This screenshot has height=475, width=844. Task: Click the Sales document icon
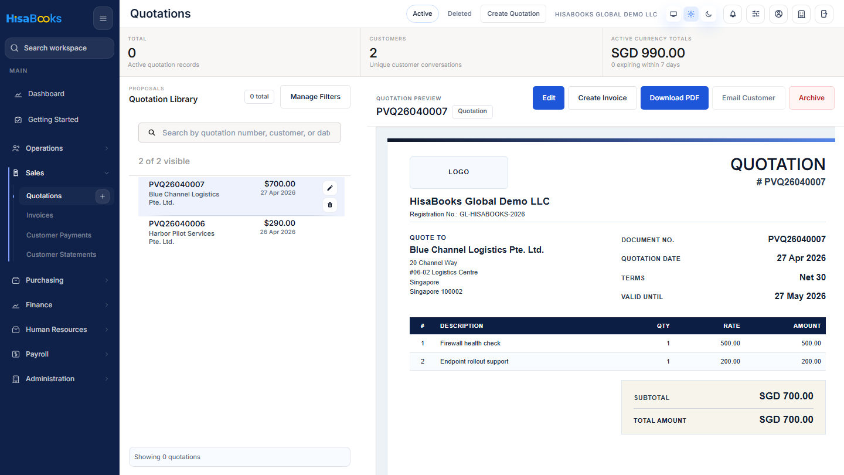point(16,173)
